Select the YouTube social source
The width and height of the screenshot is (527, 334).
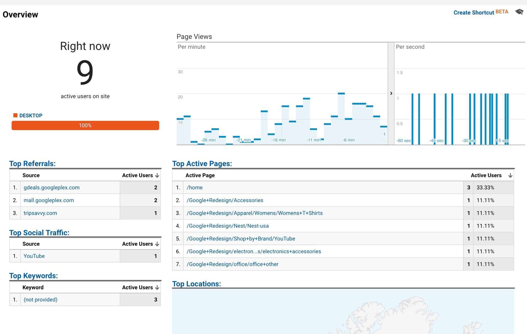[x=34, y=256]
